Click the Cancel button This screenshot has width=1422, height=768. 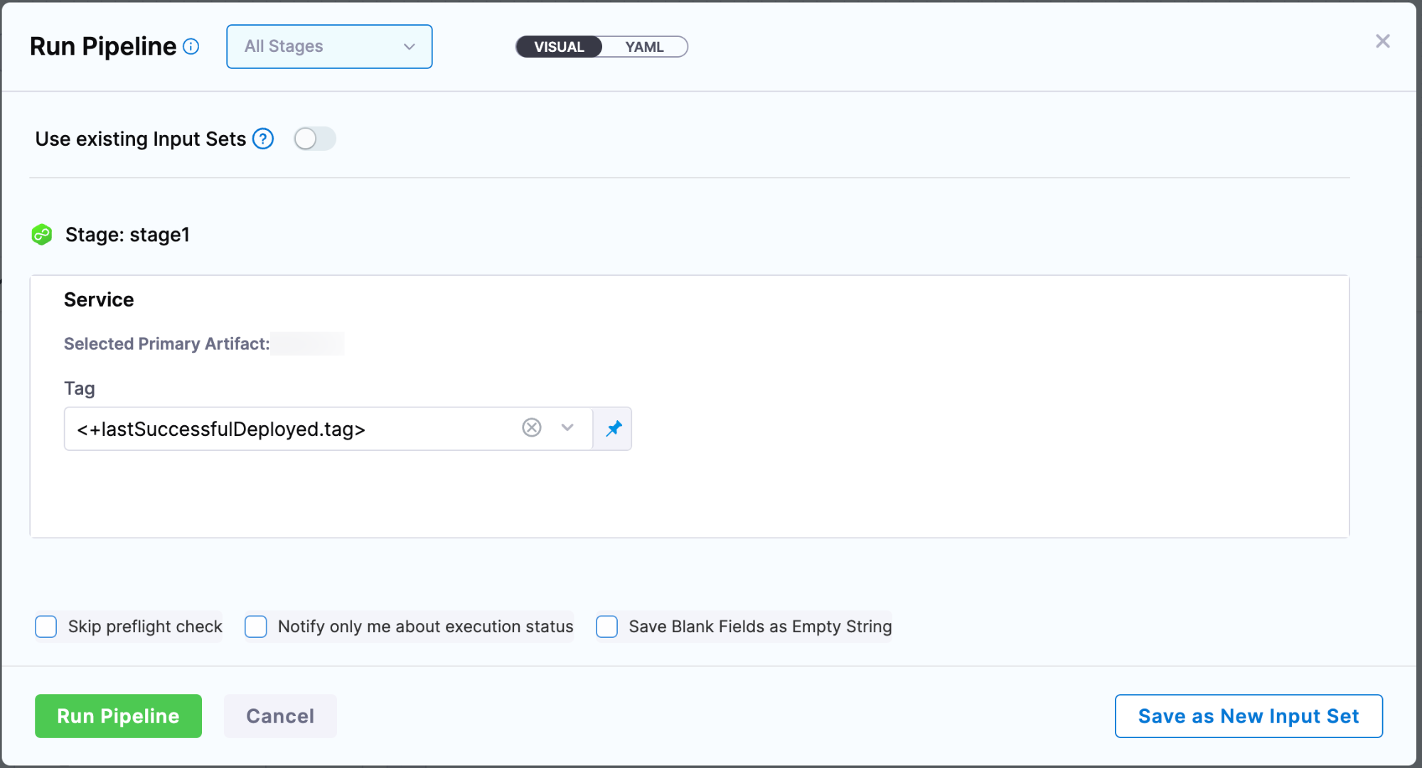280,716
